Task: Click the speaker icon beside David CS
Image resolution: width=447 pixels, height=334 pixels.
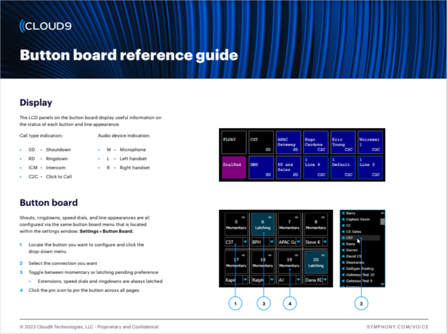Action: tap(343, 256)
